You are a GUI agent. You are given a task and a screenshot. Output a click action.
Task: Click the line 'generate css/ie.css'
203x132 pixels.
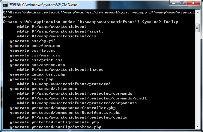click(33, 50)
